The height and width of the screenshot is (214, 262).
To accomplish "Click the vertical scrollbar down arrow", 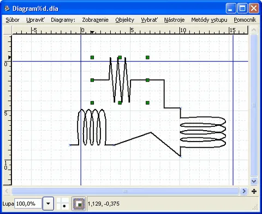I will 254,181.
